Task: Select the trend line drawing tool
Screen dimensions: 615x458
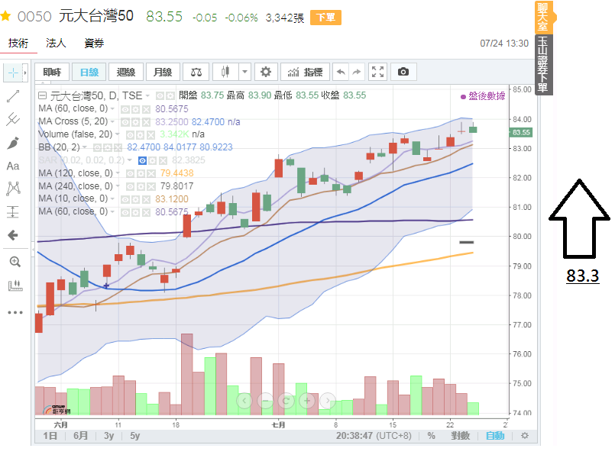Action: coord(13,96)
